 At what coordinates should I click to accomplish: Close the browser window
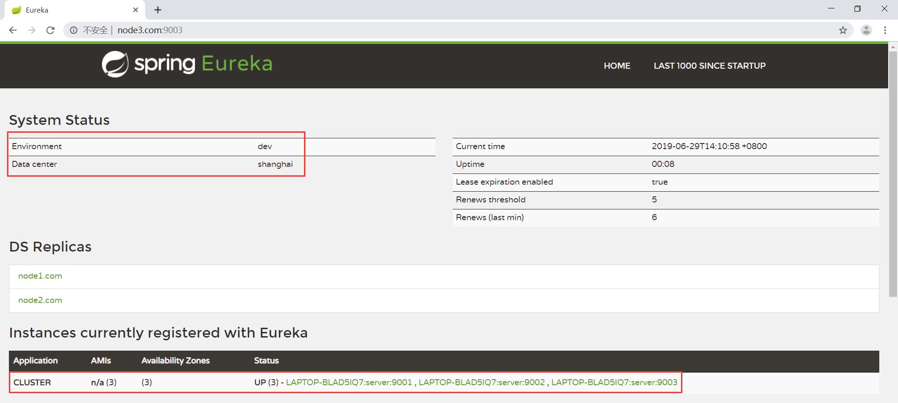tap(884, 9)
